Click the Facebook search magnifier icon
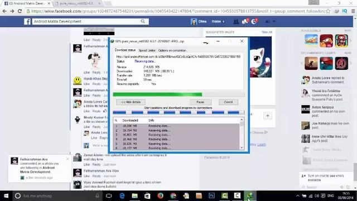The image size is (357, 201). click(143, 21)
